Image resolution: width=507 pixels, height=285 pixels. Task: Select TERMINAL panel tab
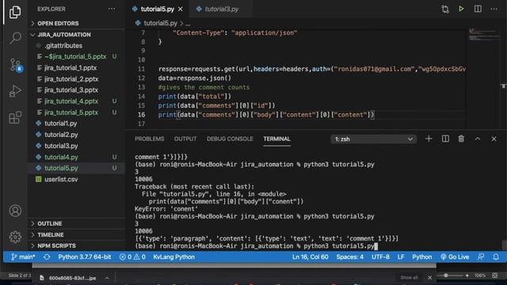(x=276, y=139)
